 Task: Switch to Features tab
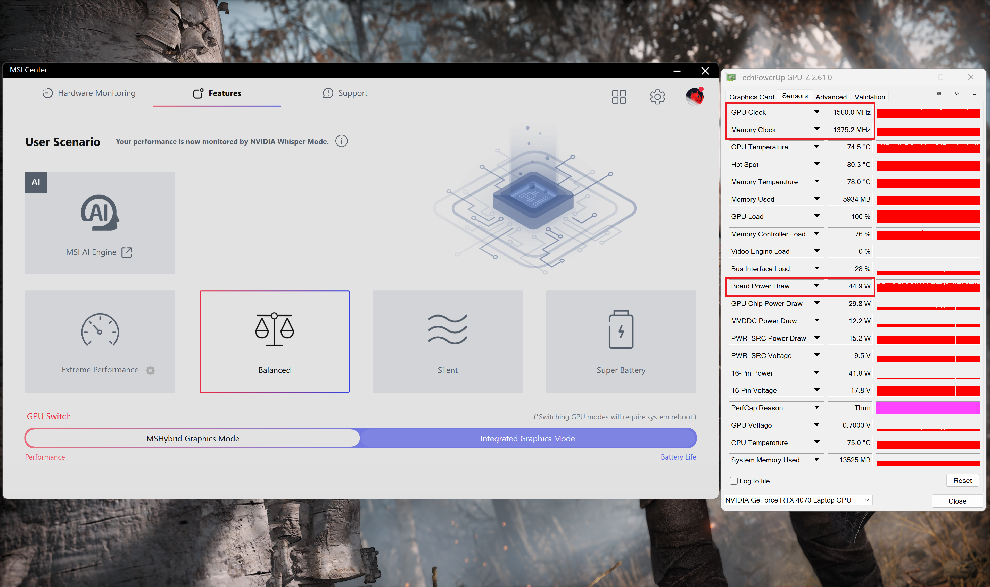coord(217,93)
